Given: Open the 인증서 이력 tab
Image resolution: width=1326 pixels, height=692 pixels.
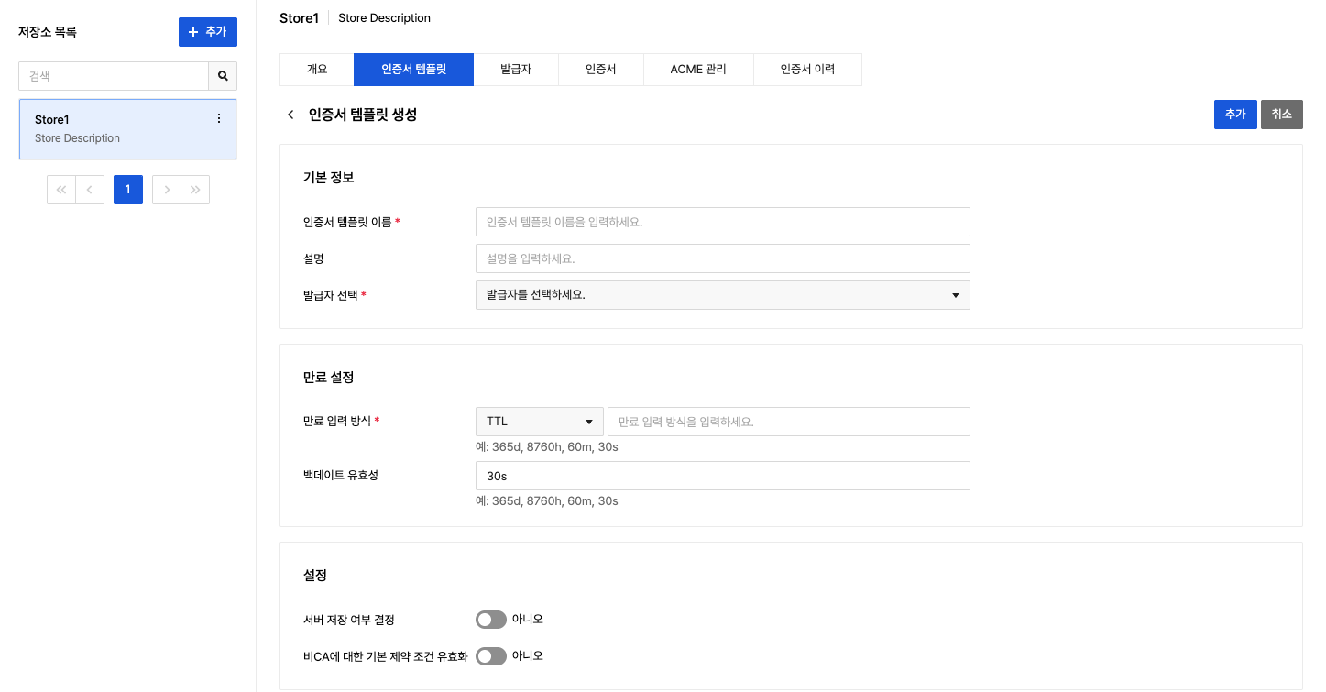Looking at the screenshot, I should click(x=807, y=70).
